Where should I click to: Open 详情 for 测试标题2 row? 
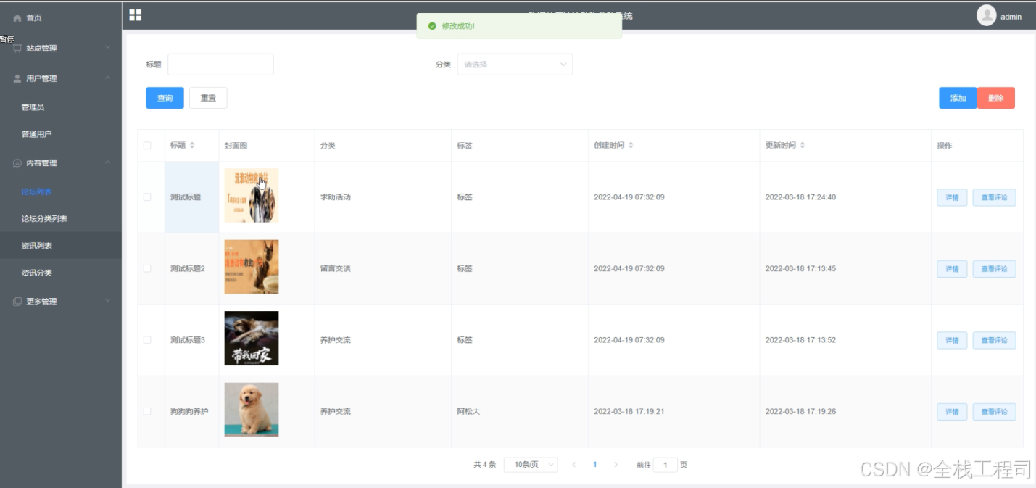pyautogui.click(x=952, y=269)
